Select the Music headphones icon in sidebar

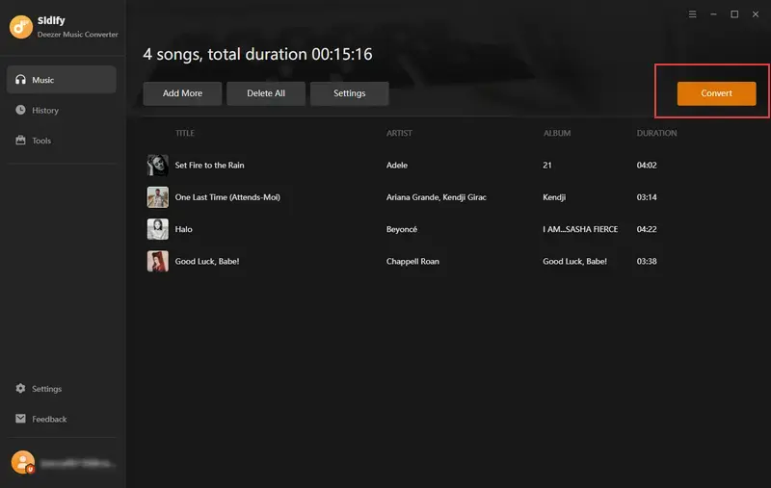[x=20, y=80]
